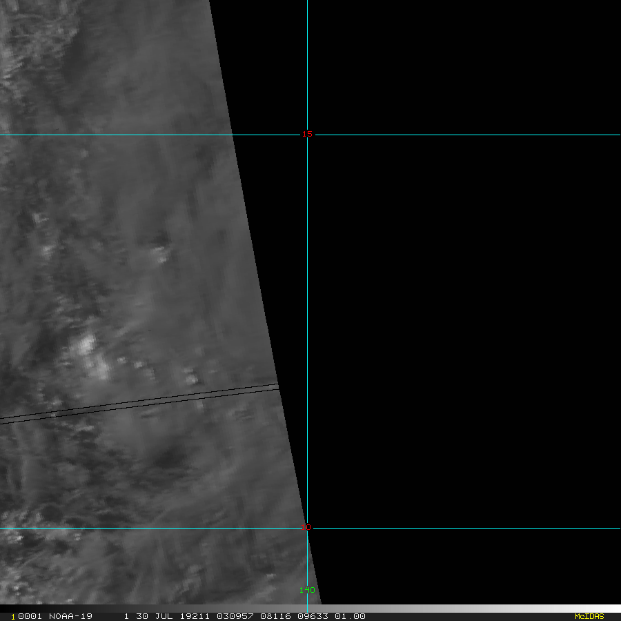The image size is (621, 621).
Task: Click the yellow McIDAS label
Action: click(589, 616)
